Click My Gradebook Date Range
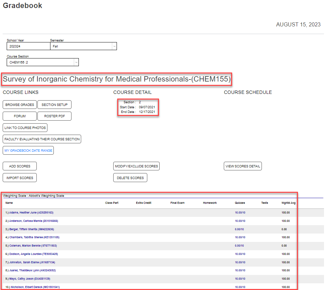 28,151
